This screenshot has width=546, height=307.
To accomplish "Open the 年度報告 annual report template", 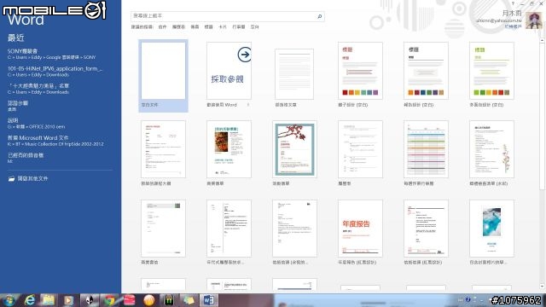I will pos(360,229).
